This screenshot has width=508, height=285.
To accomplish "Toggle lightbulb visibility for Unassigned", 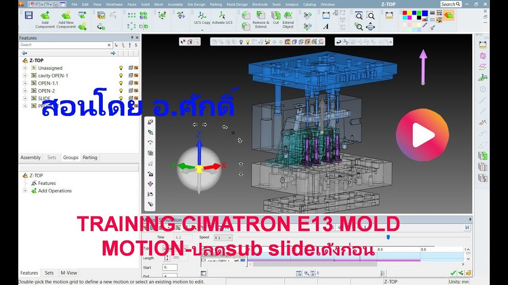I will click(x=121, y=68).
